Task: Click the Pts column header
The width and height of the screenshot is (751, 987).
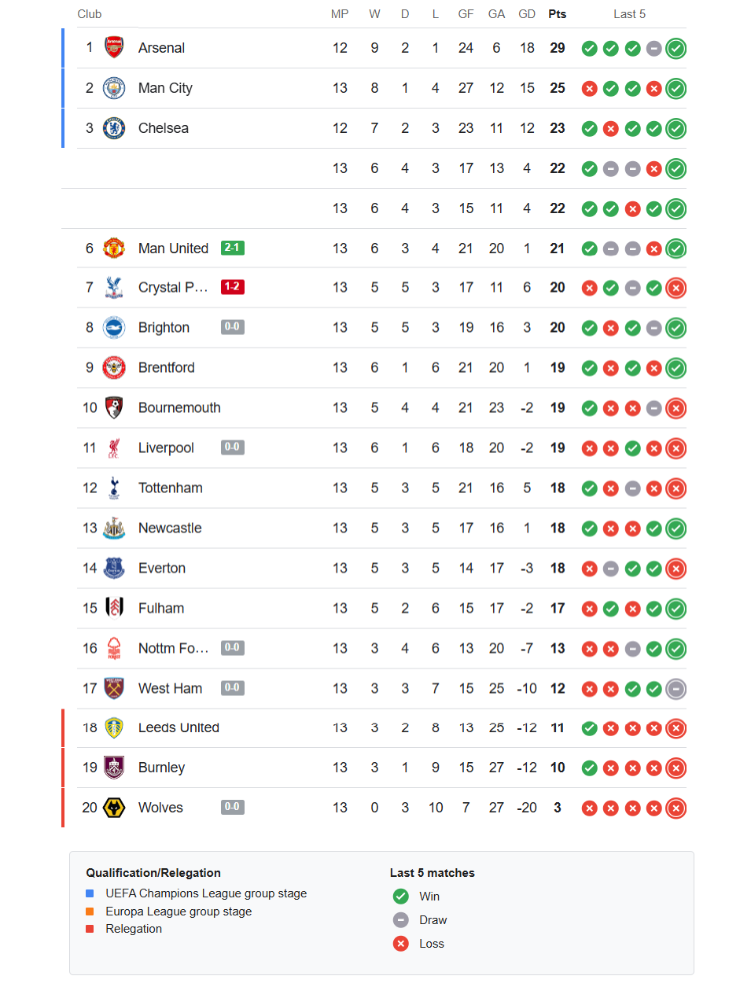Action: [557, 13]
